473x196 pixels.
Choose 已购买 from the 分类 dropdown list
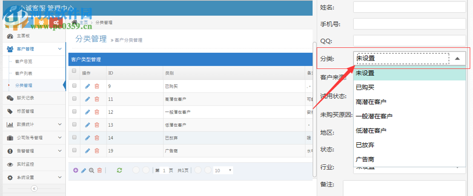[410, 88]
